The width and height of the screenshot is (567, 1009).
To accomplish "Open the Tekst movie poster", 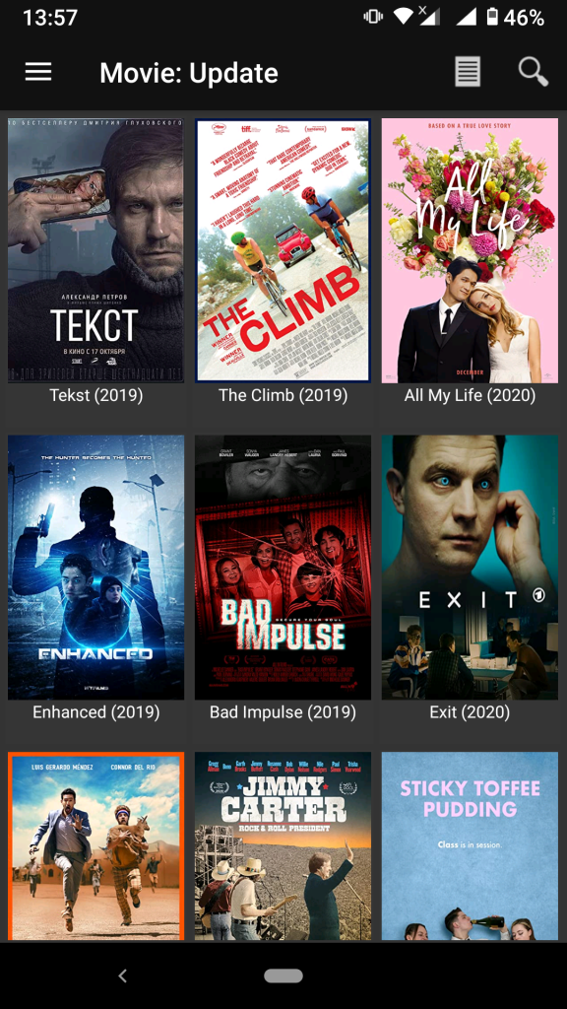I will pyautogui.click(x=95, y=250).
